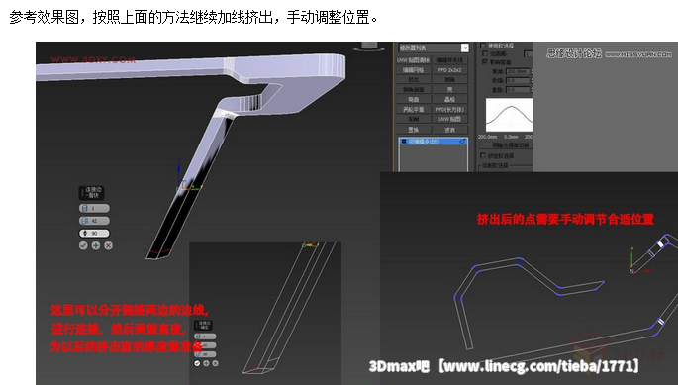Click slide icon beside value 90 in caddy

point(85,234)
